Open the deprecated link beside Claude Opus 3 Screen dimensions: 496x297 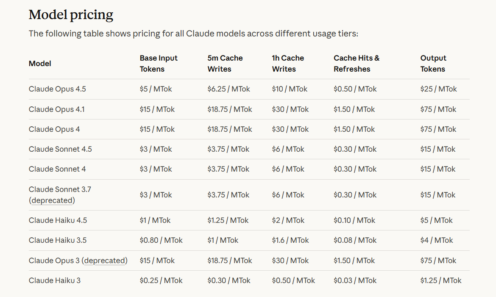[105, 261]
